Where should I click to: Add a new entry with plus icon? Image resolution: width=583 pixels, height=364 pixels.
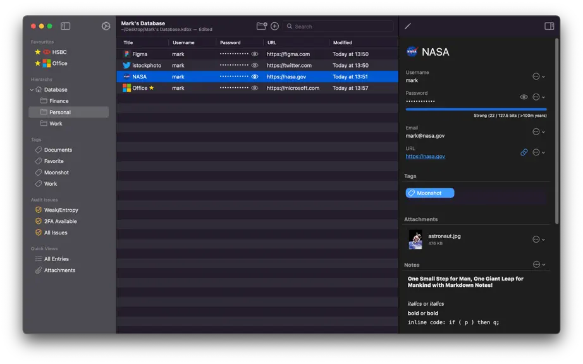tap(275, 26)
